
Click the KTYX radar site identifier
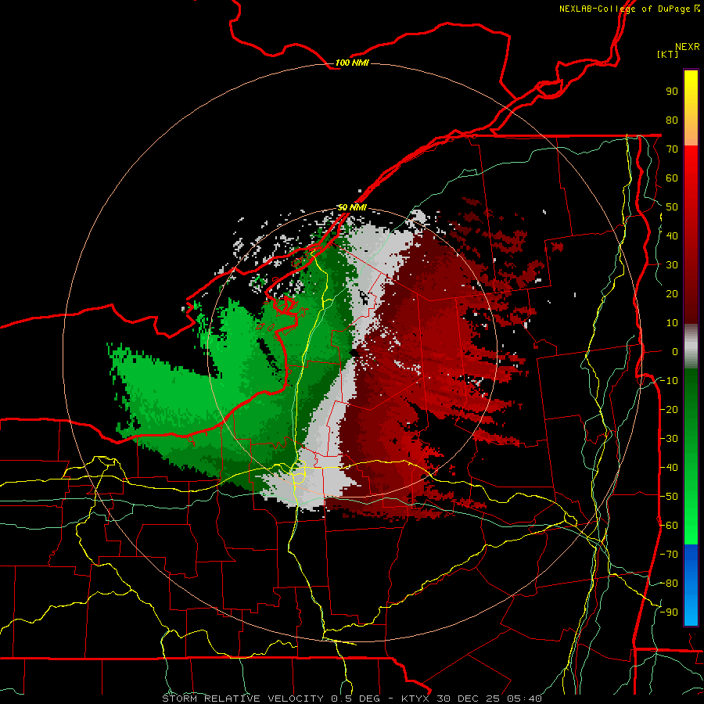coord(415,699)
